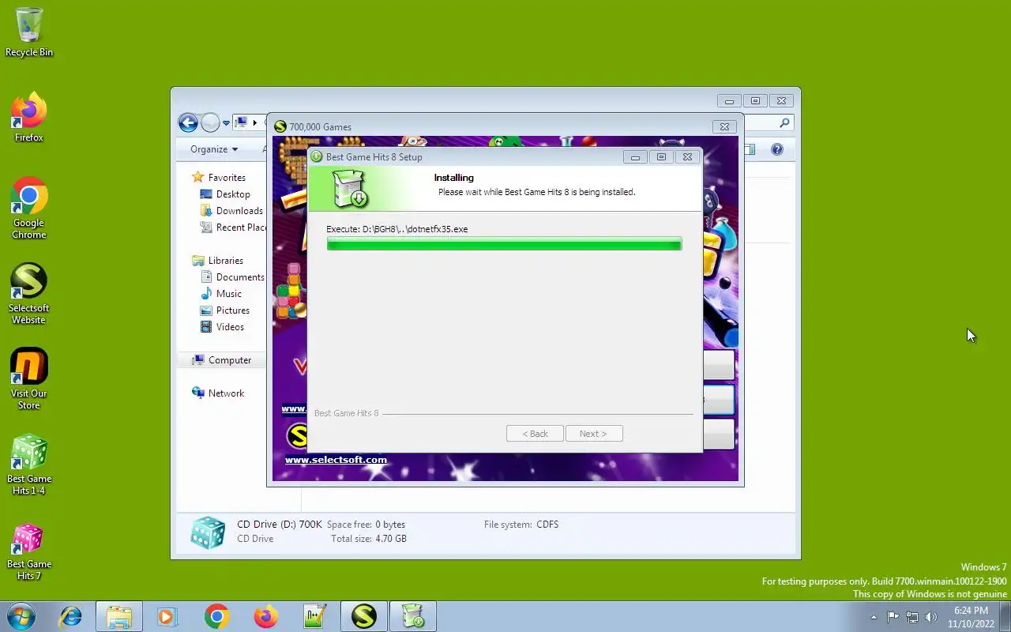Screen dimensions: 1011x632
Task: Open the Explorer help icon
Action: pyautogui.click(x=777, y=149)
